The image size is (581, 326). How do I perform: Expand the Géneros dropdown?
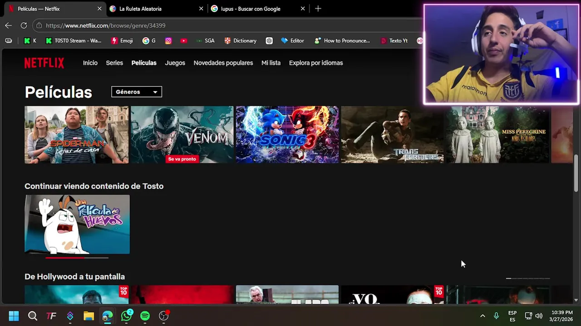(137, 92)
